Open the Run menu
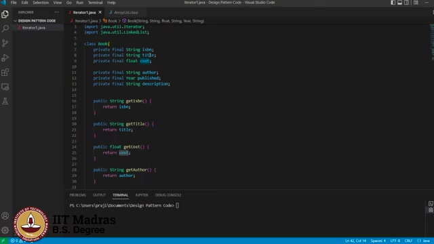Viewport: 434px width, 244px height. point(80,3)
